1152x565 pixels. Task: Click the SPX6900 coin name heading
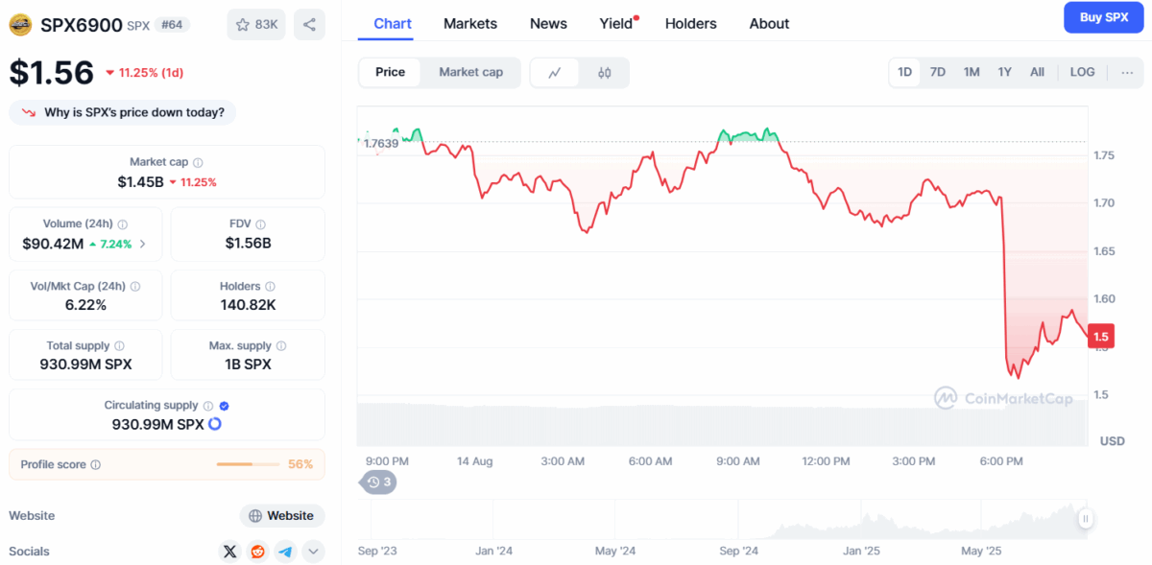(81, 25)
